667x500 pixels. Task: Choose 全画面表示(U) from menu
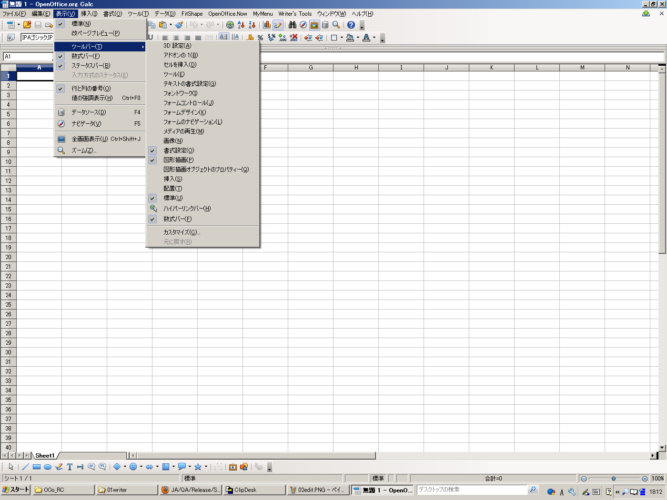coord(100,139)
